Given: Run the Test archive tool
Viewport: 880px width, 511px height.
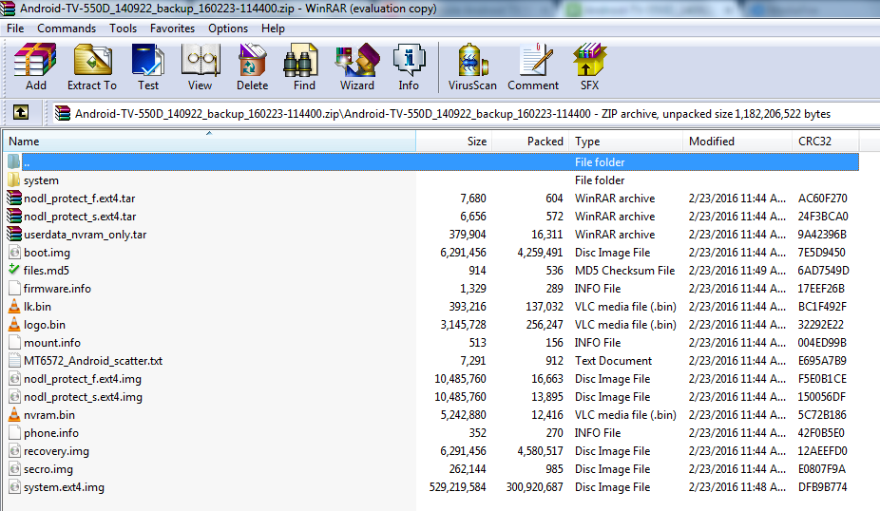Looking at the screenshot, I should coord(148,67).
